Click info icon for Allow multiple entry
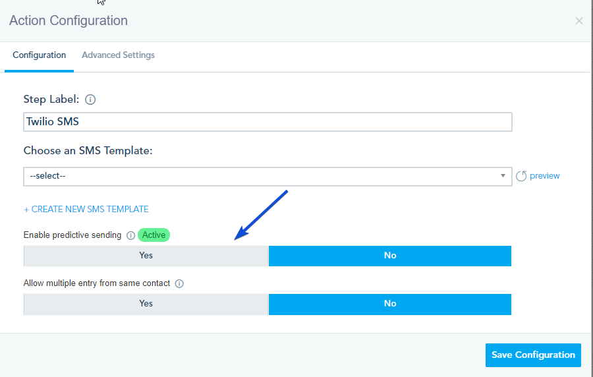This screenshot has height=377, width=593. click(x=179, y=283)
